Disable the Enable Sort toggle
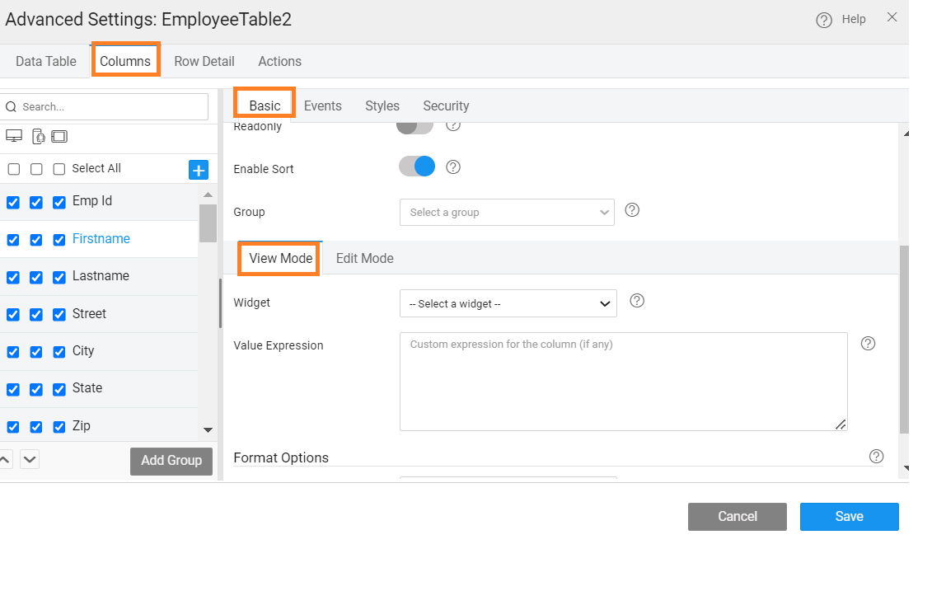 pyautogui.click(x=417, y=167)
